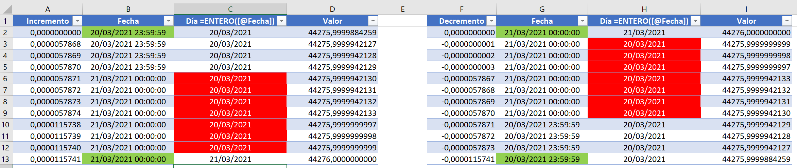797x168 pixels.
Task: Click cell with value 0,0000057871 in column A
Action: tap(48, 79)
